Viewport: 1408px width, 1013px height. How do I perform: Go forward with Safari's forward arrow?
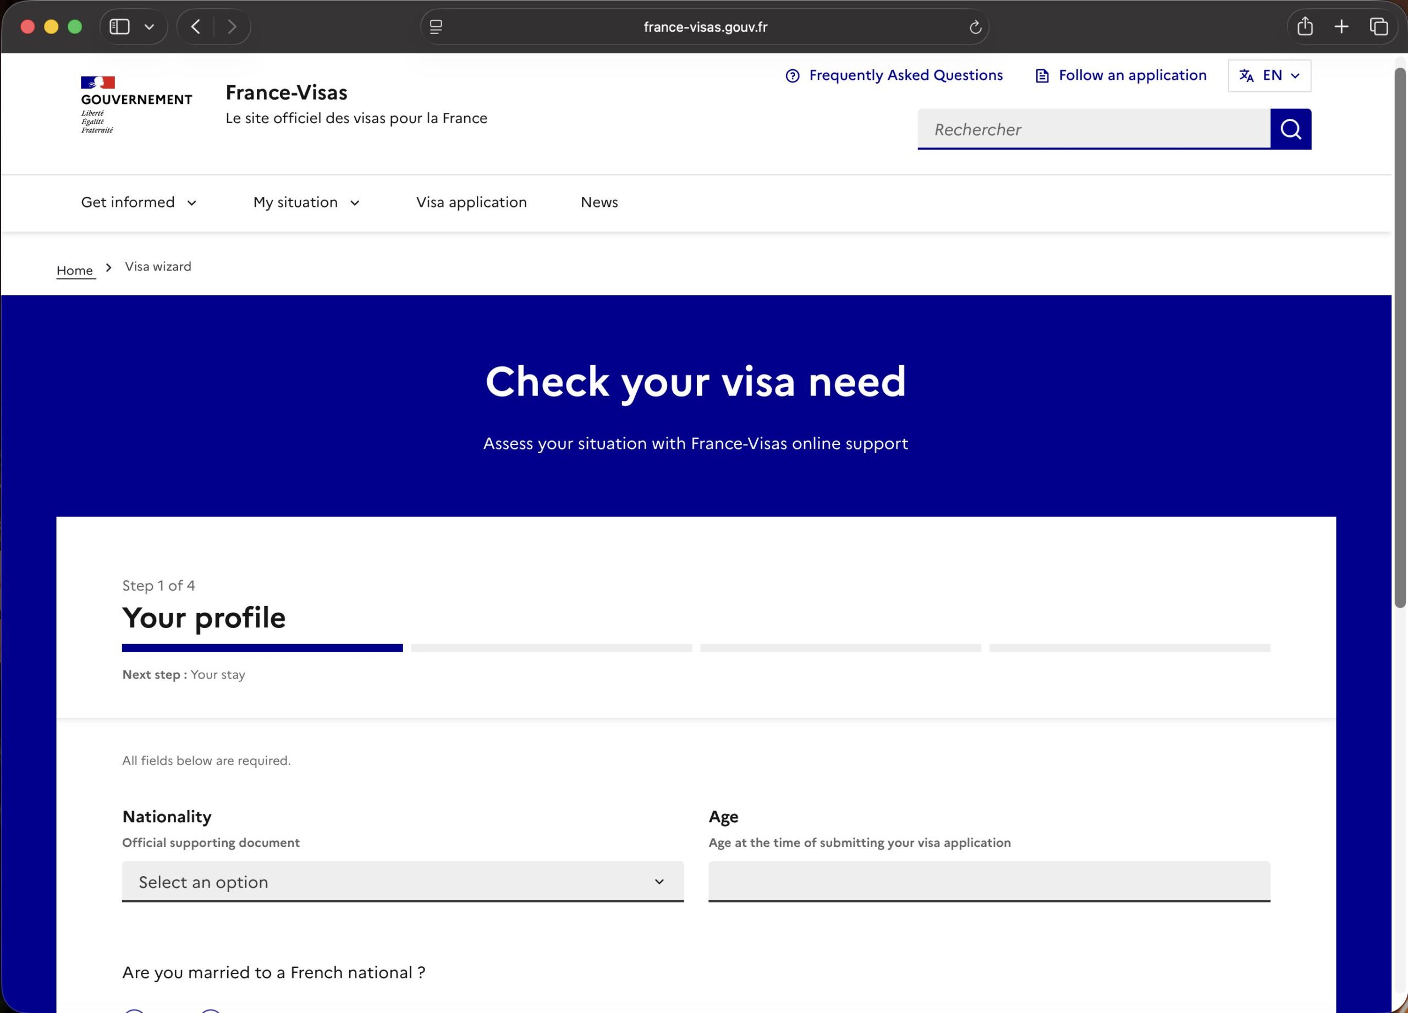click(x=232, y=27)
